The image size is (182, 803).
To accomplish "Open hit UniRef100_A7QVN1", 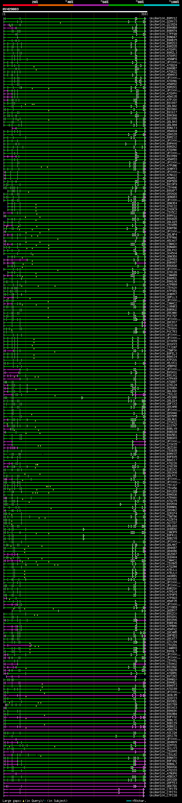I will click(x=163, y=81).
